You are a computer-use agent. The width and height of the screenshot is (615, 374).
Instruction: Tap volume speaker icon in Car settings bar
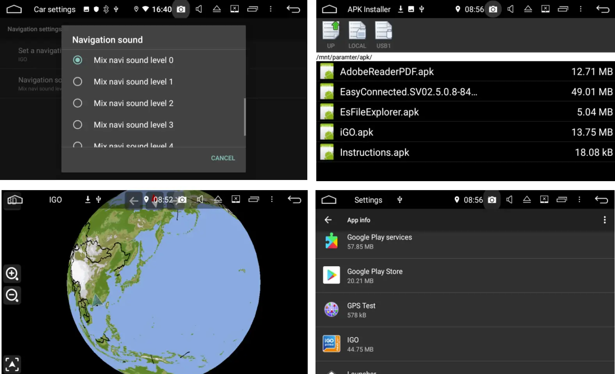[199, 9]
